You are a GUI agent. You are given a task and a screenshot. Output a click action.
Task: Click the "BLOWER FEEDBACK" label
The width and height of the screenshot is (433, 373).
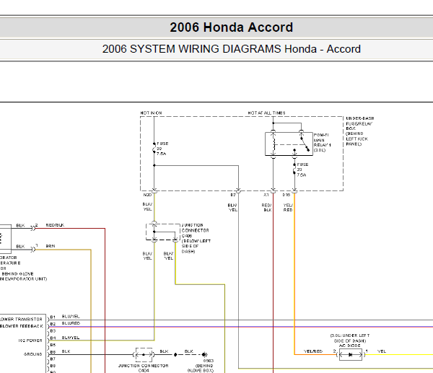point(22,326)
